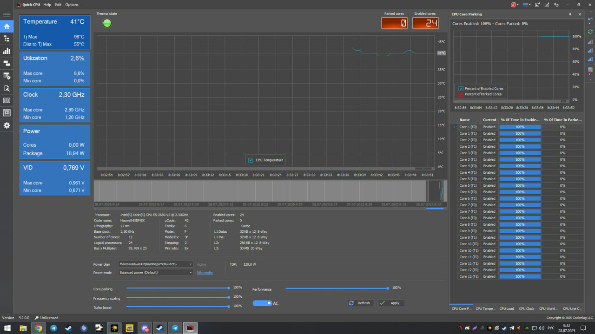The height and width of the screenshot is (334, 595).
Task: Select the Core 6 (T0) row
Action: [x=516, y=192]
